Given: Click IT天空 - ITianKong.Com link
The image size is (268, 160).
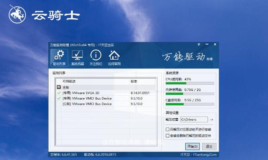Looking at the screenshot, I should point(199,154).
